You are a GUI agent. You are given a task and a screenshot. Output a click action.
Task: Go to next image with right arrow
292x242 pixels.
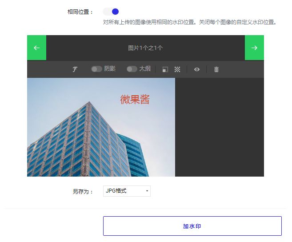254,48
